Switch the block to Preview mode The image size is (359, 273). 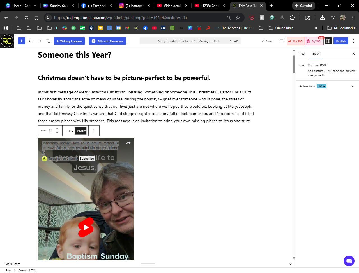(x=80, y=131)
